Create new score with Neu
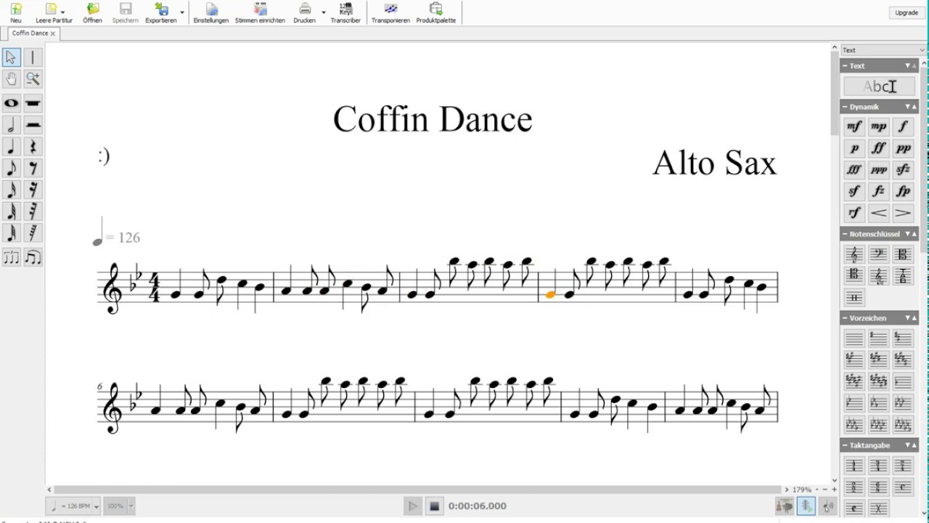This screenshot has height=523, width=929. point(16,13)
